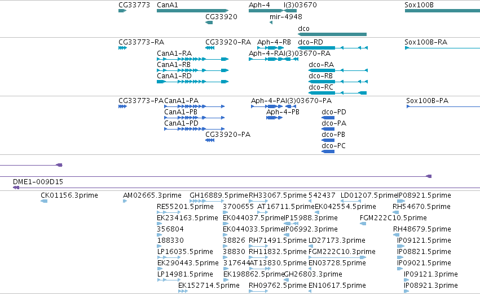Click protein dco-PA label
Screen dimensions: 480x294
point(334,123)
